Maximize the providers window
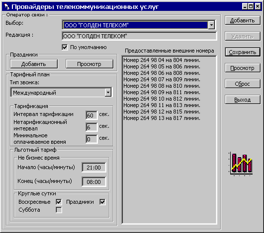This screenshot has width=264, height=233. pos(251,6)
